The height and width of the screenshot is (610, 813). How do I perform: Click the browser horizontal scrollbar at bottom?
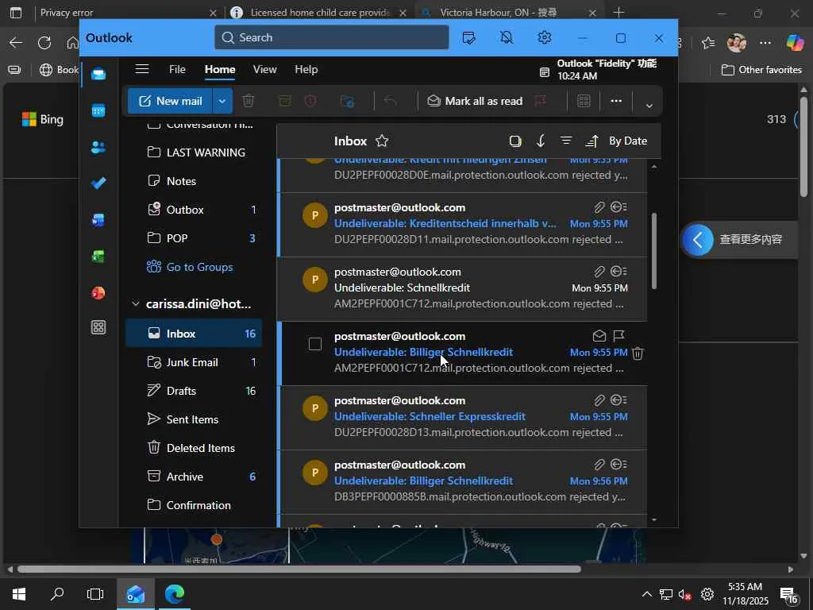coord(299,569)
